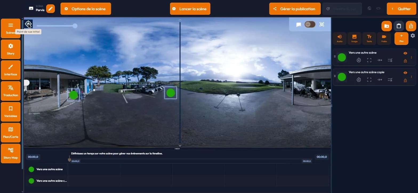Click the panorama image icon in viewer overlay
The width and height of the screenshot is (418, 193).
[x=299, y=24]
